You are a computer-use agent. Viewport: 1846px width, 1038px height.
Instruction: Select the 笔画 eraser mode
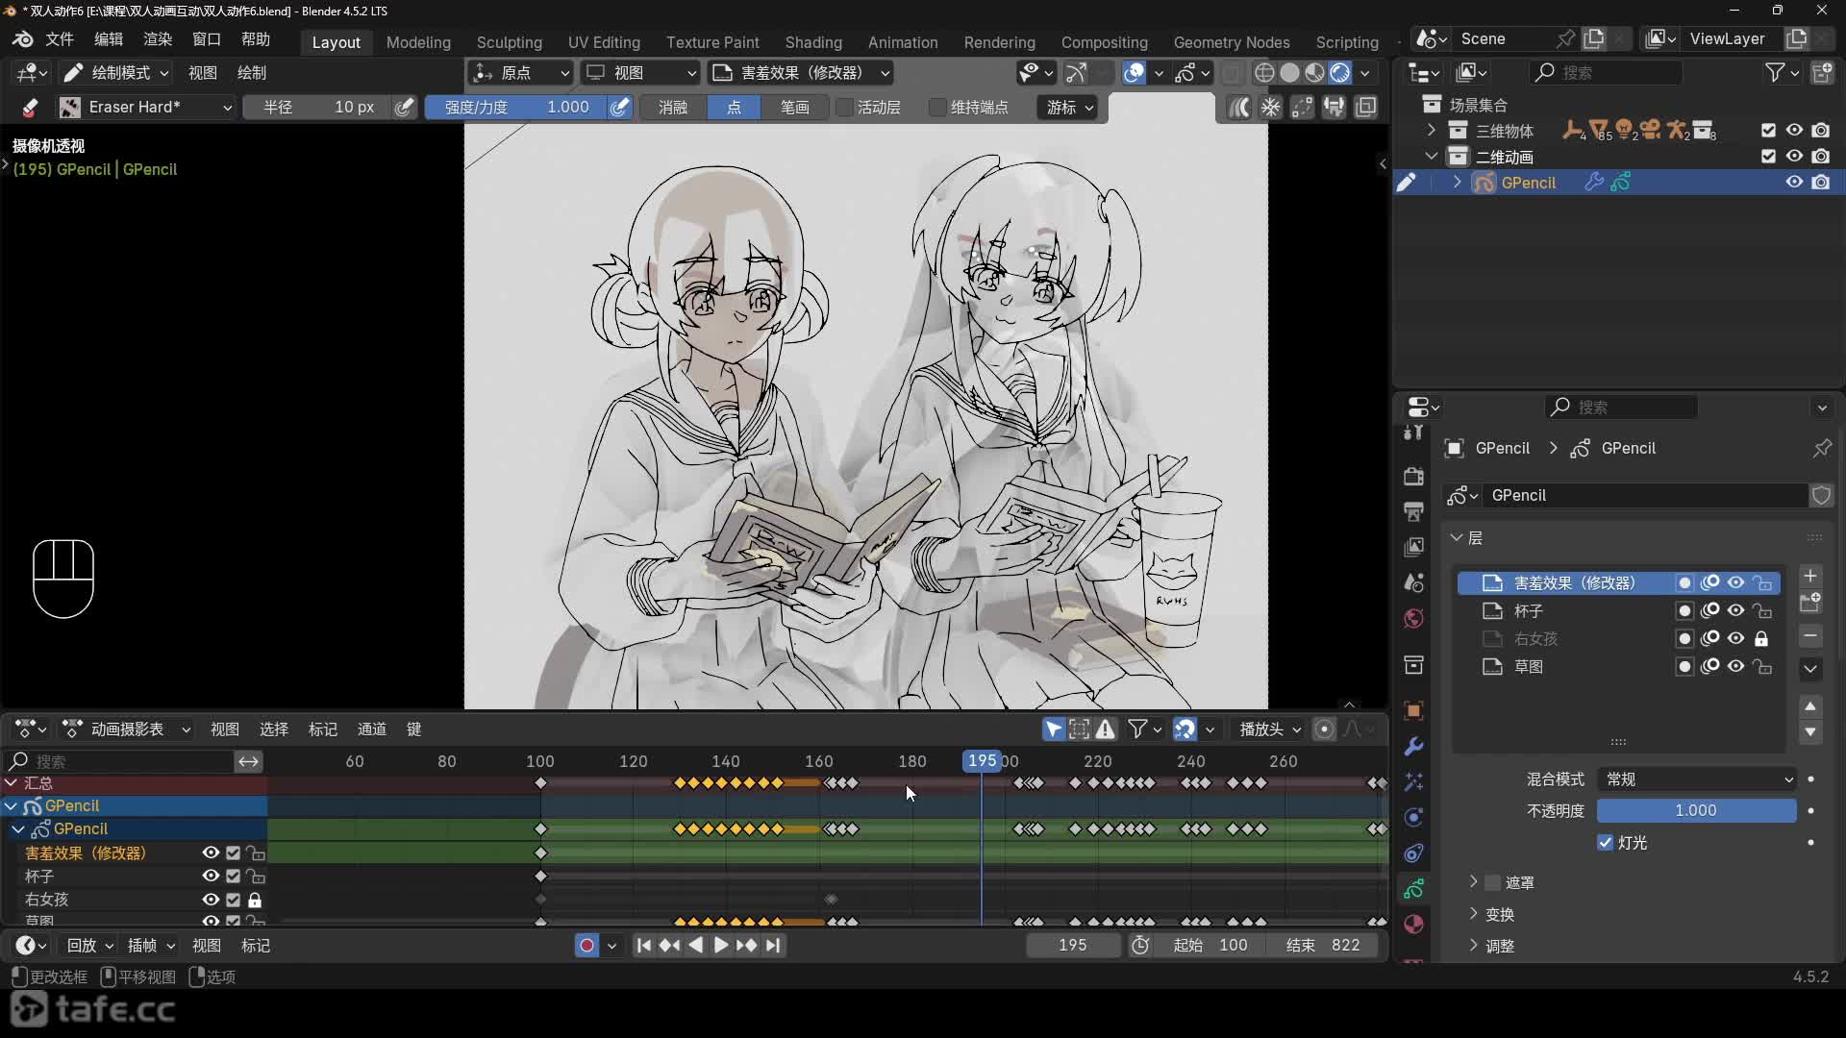pyautogui.click(x=794, y=108)
